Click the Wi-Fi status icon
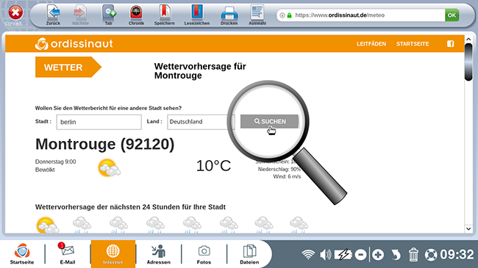This screenshot has height=268, width=478. (308, 255)
